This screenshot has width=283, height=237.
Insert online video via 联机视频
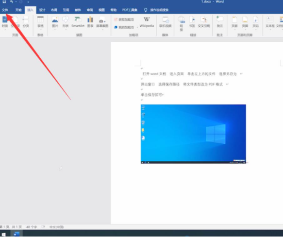165,22
